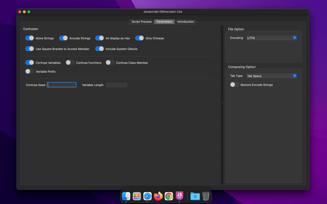Click the Composing Option heading
The image size is (327, 204).
[x=242, y=67]
